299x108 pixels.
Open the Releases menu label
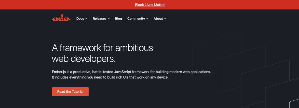click(x=100, y=19)
